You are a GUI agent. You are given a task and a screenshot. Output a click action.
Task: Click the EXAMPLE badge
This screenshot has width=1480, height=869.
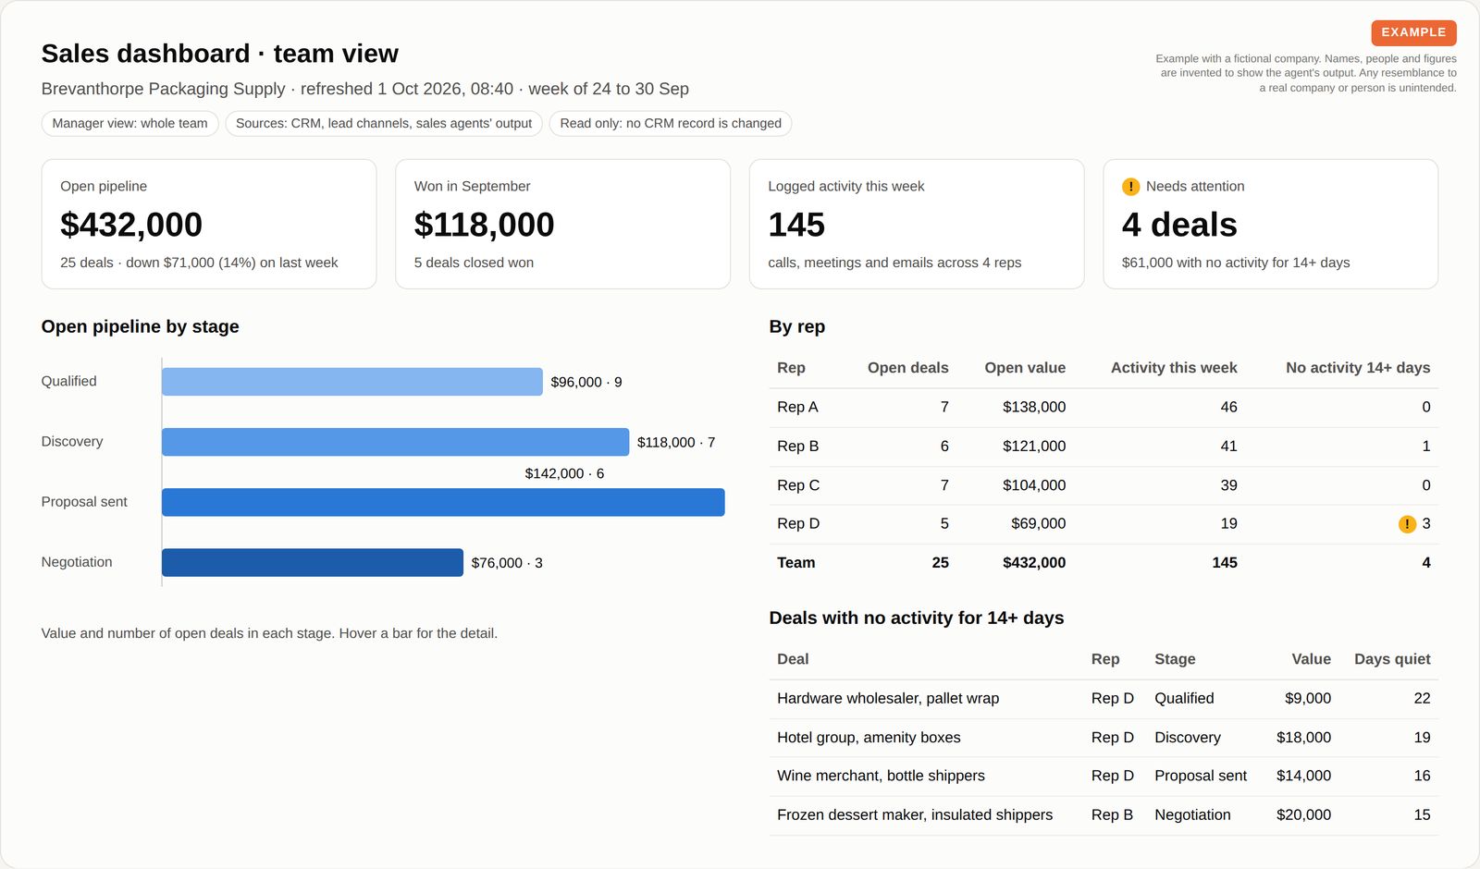tap(1413, 32)
